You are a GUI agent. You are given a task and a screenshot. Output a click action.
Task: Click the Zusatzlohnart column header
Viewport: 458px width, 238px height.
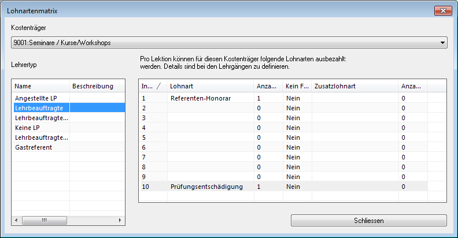(x=355, y=85)
